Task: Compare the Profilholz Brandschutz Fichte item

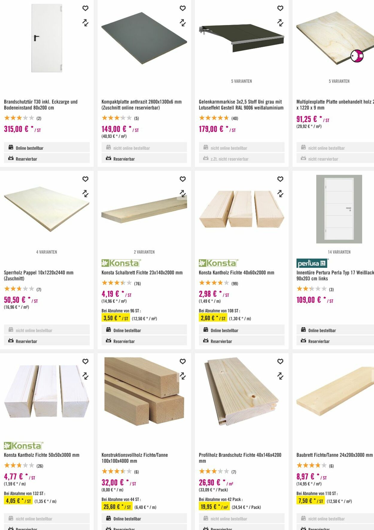Action: click(280, 376)
